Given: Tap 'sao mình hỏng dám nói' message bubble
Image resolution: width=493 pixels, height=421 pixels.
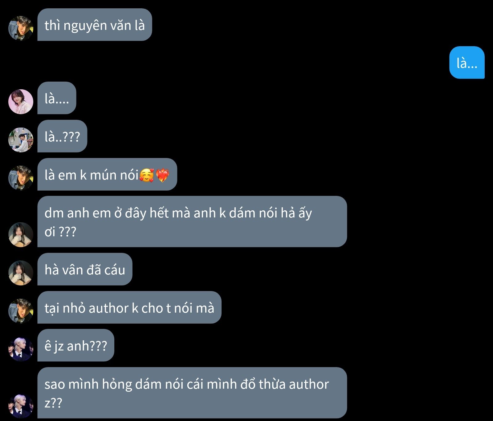Looking at the screenshot, I should click(x=192, y=393).
